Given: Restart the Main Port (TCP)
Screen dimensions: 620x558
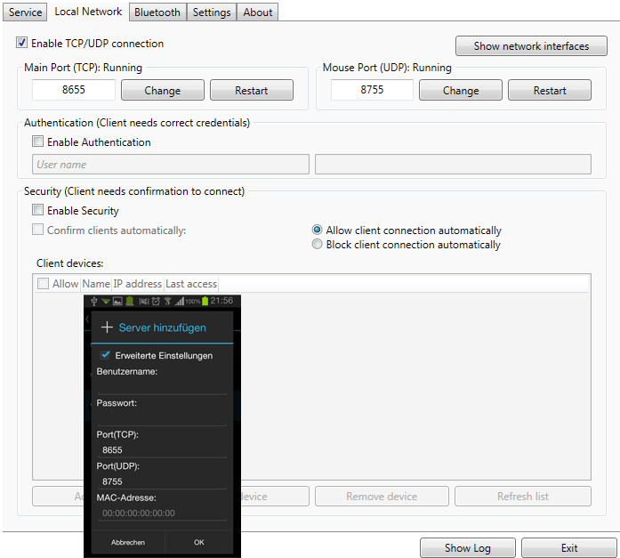Looking at the screenshot, I should tap(252, 90).
